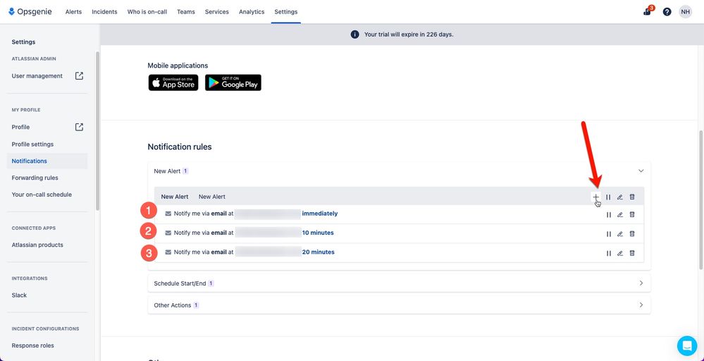The image size is (704, 361).
Task: Click the sidebar vertical scrollbar
Action: pos(97,131)
